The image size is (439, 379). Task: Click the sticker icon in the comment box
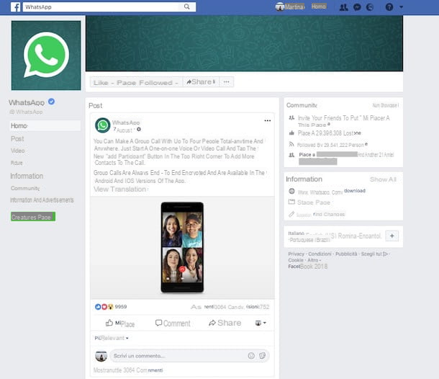click(263, 356)
